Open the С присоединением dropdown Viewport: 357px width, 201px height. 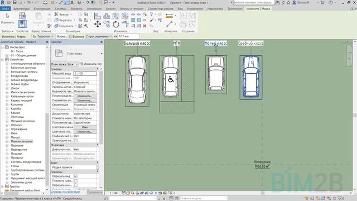tap(99, 36)
